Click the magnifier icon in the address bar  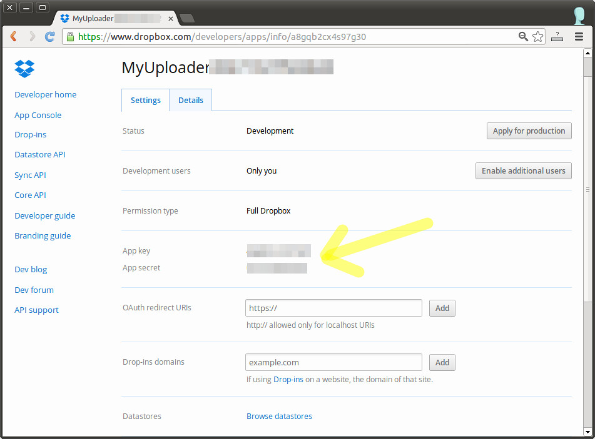point(523,37)
